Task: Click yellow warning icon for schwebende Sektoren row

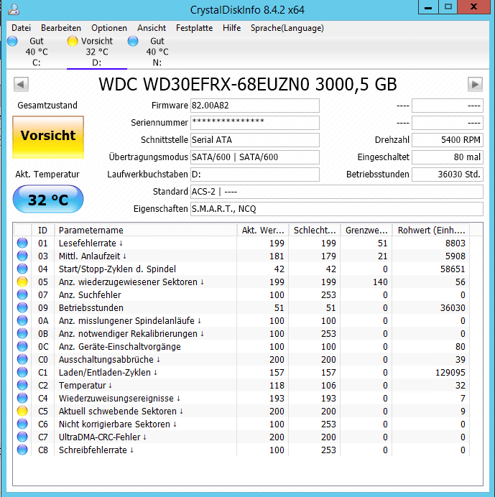Action: pos(22,411)
